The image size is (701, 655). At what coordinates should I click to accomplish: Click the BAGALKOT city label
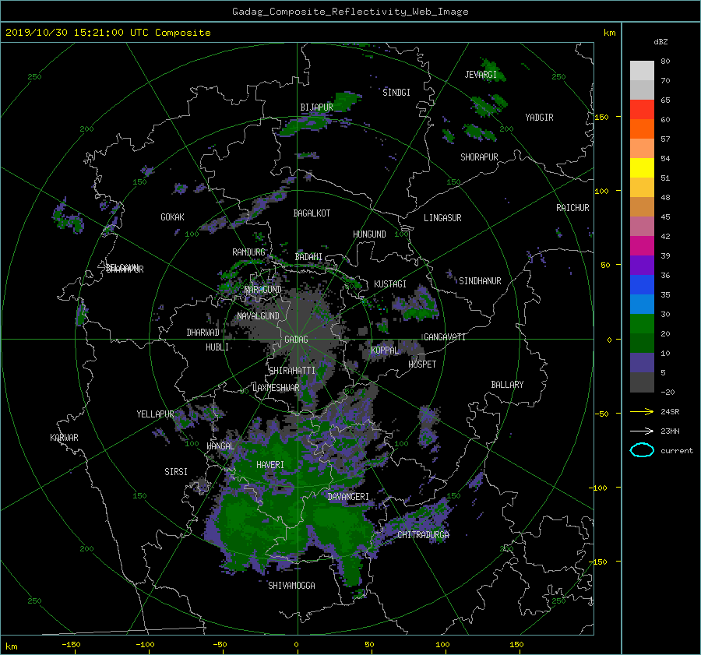click(312, 213)
